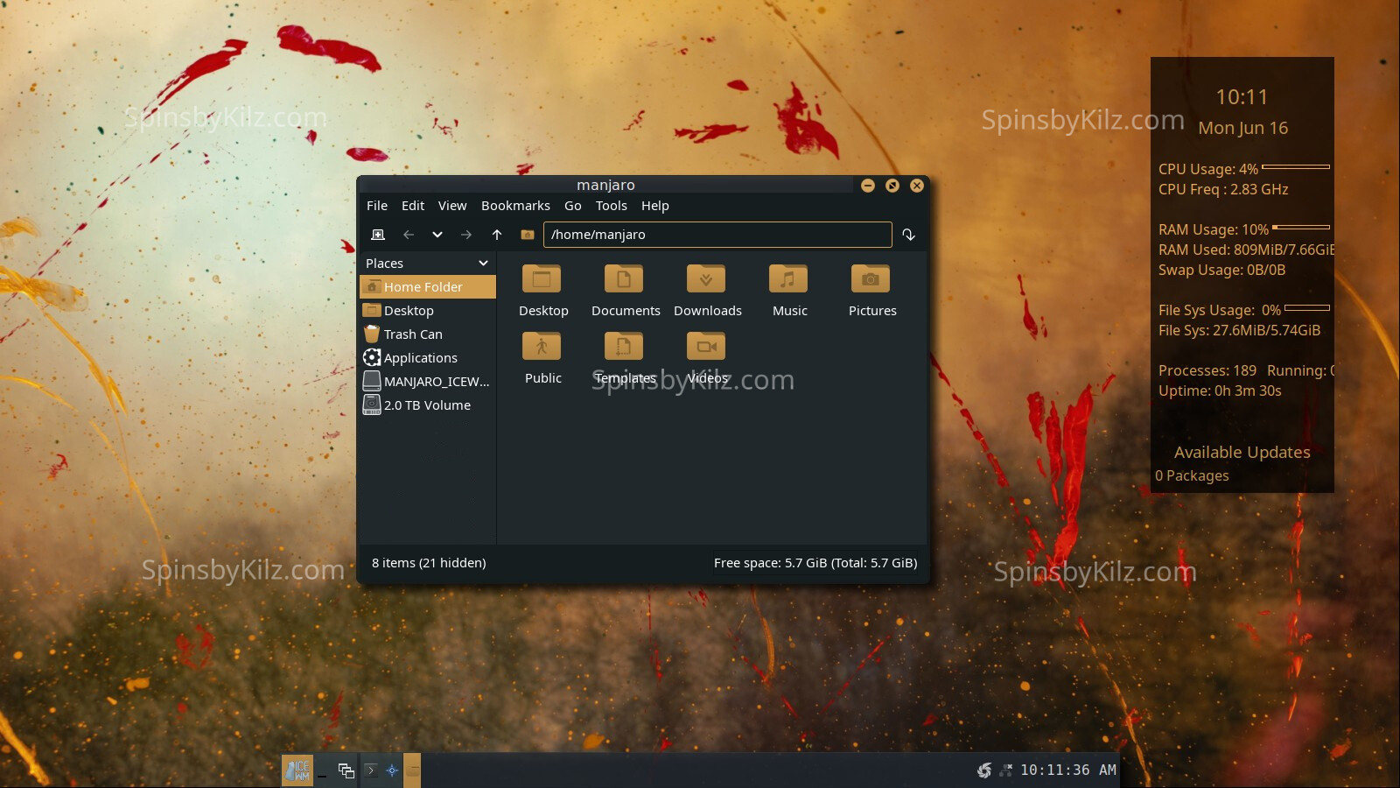Click the '0 Packages' text

click(x=1192, y=476)
